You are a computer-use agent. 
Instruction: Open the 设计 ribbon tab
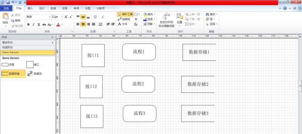[x=42, y=8]
